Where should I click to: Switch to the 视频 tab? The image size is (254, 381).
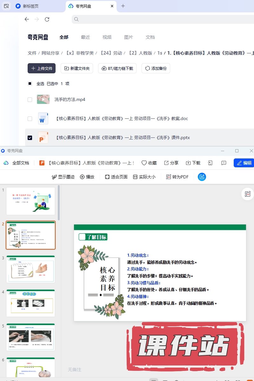click(107, 37)
